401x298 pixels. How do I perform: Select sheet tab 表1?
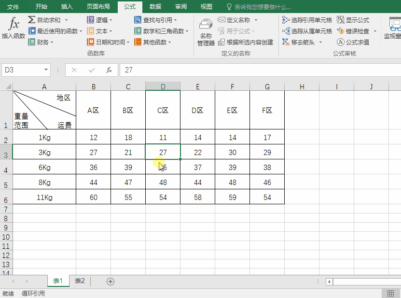[58, 281]
